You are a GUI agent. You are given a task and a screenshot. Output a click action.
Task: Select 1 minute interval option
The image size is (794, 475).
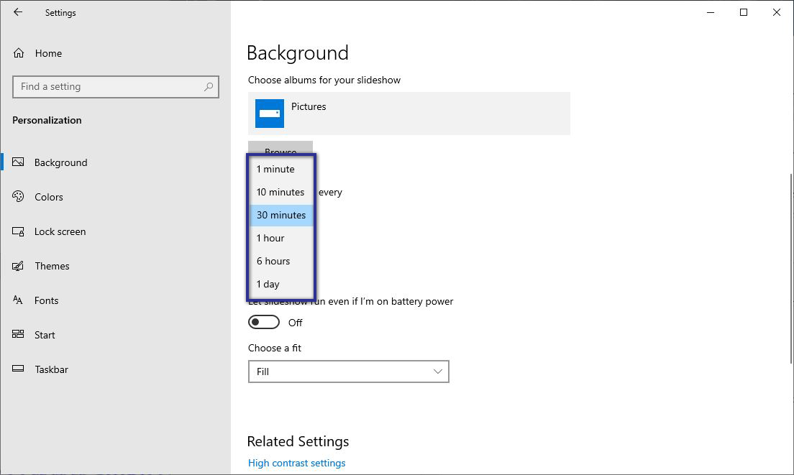point(281,169)
